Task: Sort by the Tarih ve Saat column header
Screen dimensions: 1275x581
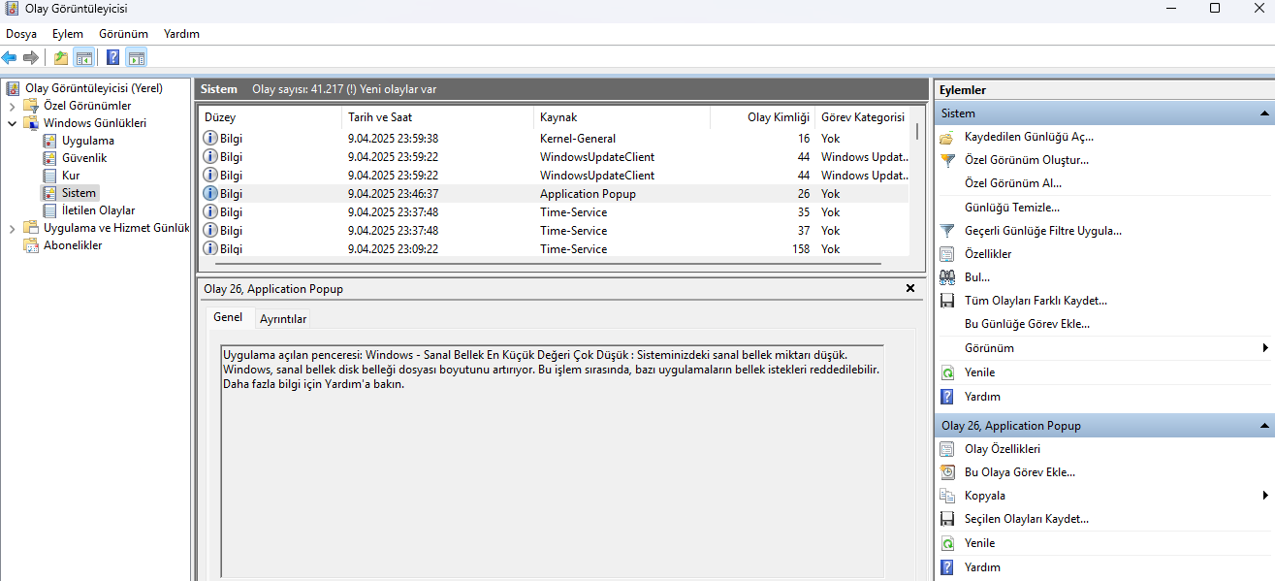Action: click(438, 117)
